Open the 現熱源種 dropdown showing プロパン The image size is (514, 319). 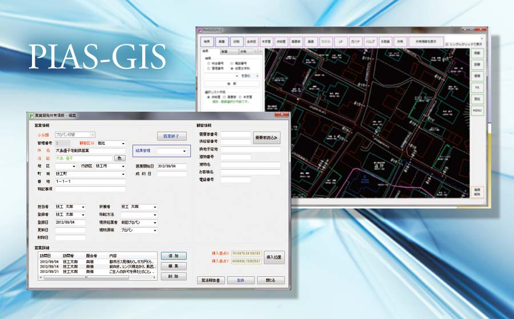coord(139,231)
